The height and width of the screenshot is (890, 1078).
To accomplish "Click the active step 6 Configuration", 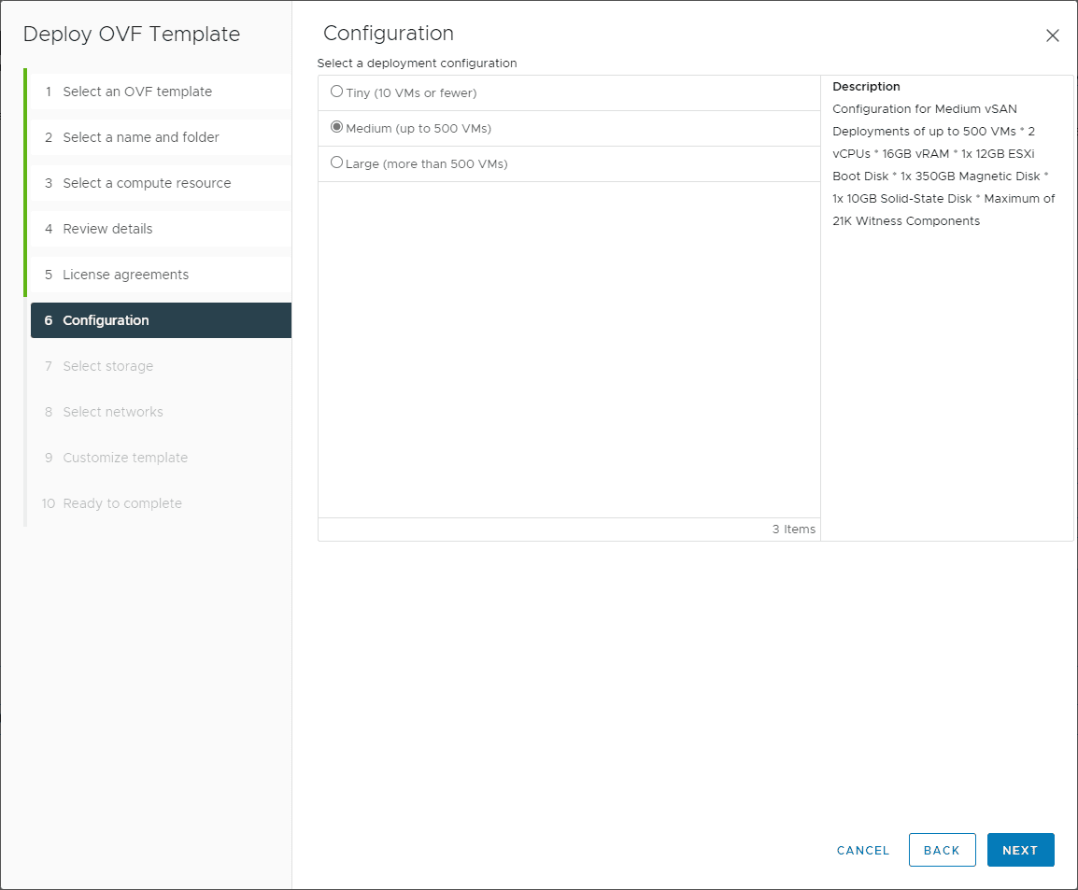I will point(106,320).
